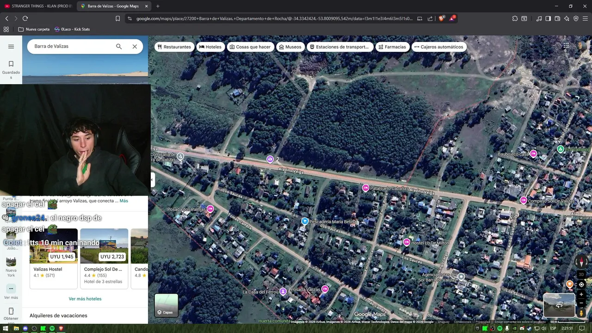Toggle the browser sidebar panel
592x333 pixels.
(x=548, y=18)
